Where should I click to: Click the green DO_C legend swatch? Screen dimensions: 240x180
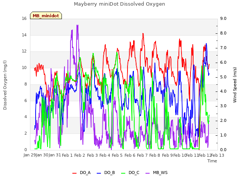[x=123, y=173]
